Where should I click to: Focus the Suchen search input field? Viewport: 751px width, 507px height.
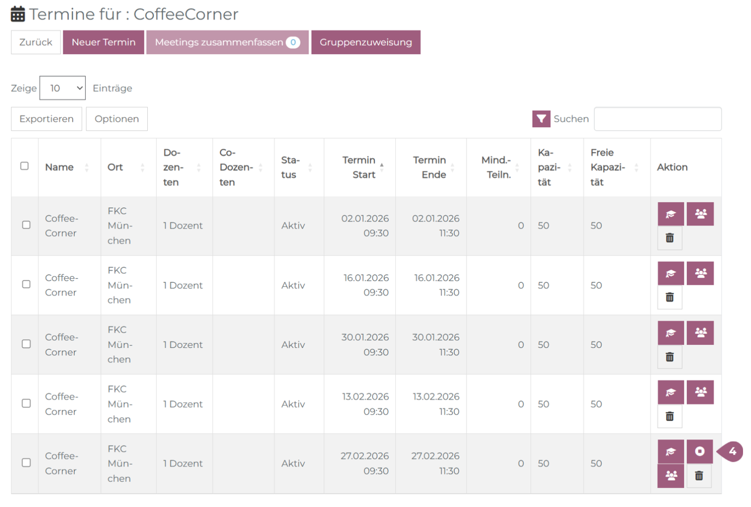(x=657, y=119)
